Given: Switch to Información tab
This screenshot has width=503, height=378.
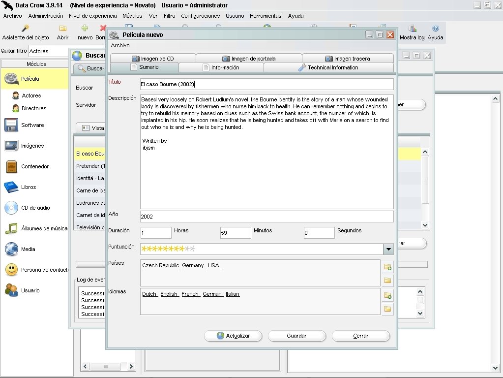Looking at the screenshot, I should click(221, 67).
